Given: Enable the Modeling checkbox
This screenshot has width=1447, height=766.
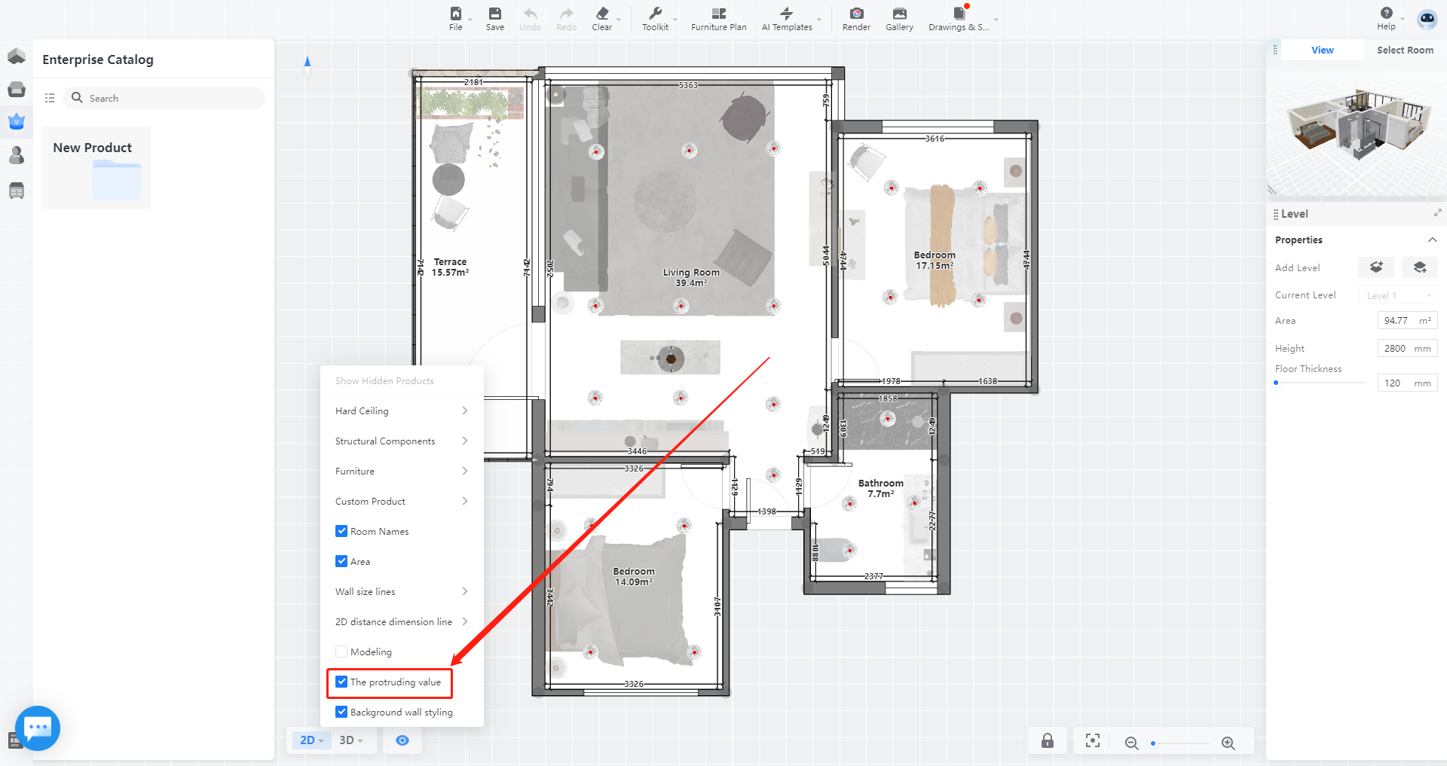Looking at the screenshot, I should (341, 652).
